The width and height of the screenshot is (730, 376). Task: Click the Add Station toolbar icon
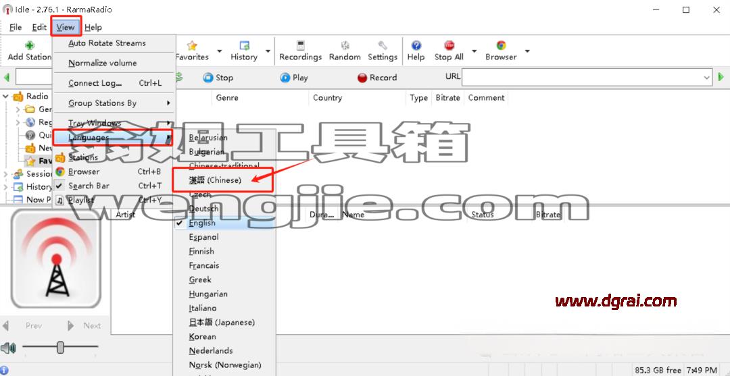tap(30, 45)
